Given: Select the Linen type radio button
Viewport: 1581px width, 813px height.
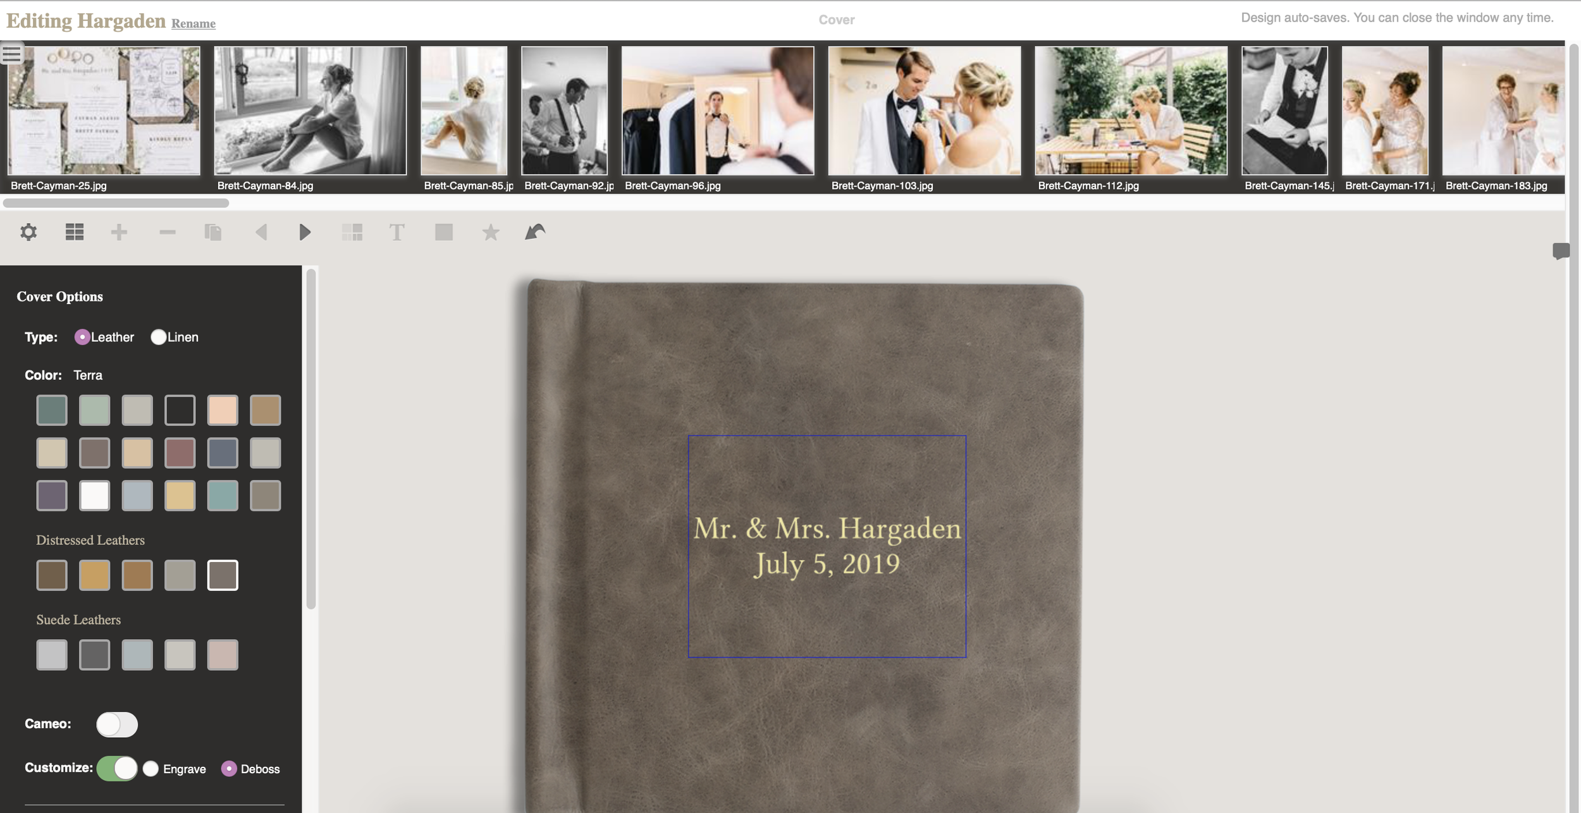Looking at the screenshot, I should (159, 337).
